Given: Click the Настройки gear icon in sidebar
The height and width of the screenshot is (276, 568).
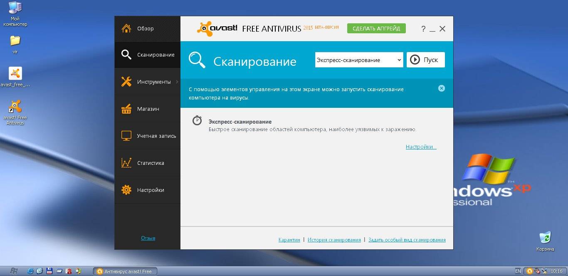Looking at the screenshot, I should [x=126, y=190].
